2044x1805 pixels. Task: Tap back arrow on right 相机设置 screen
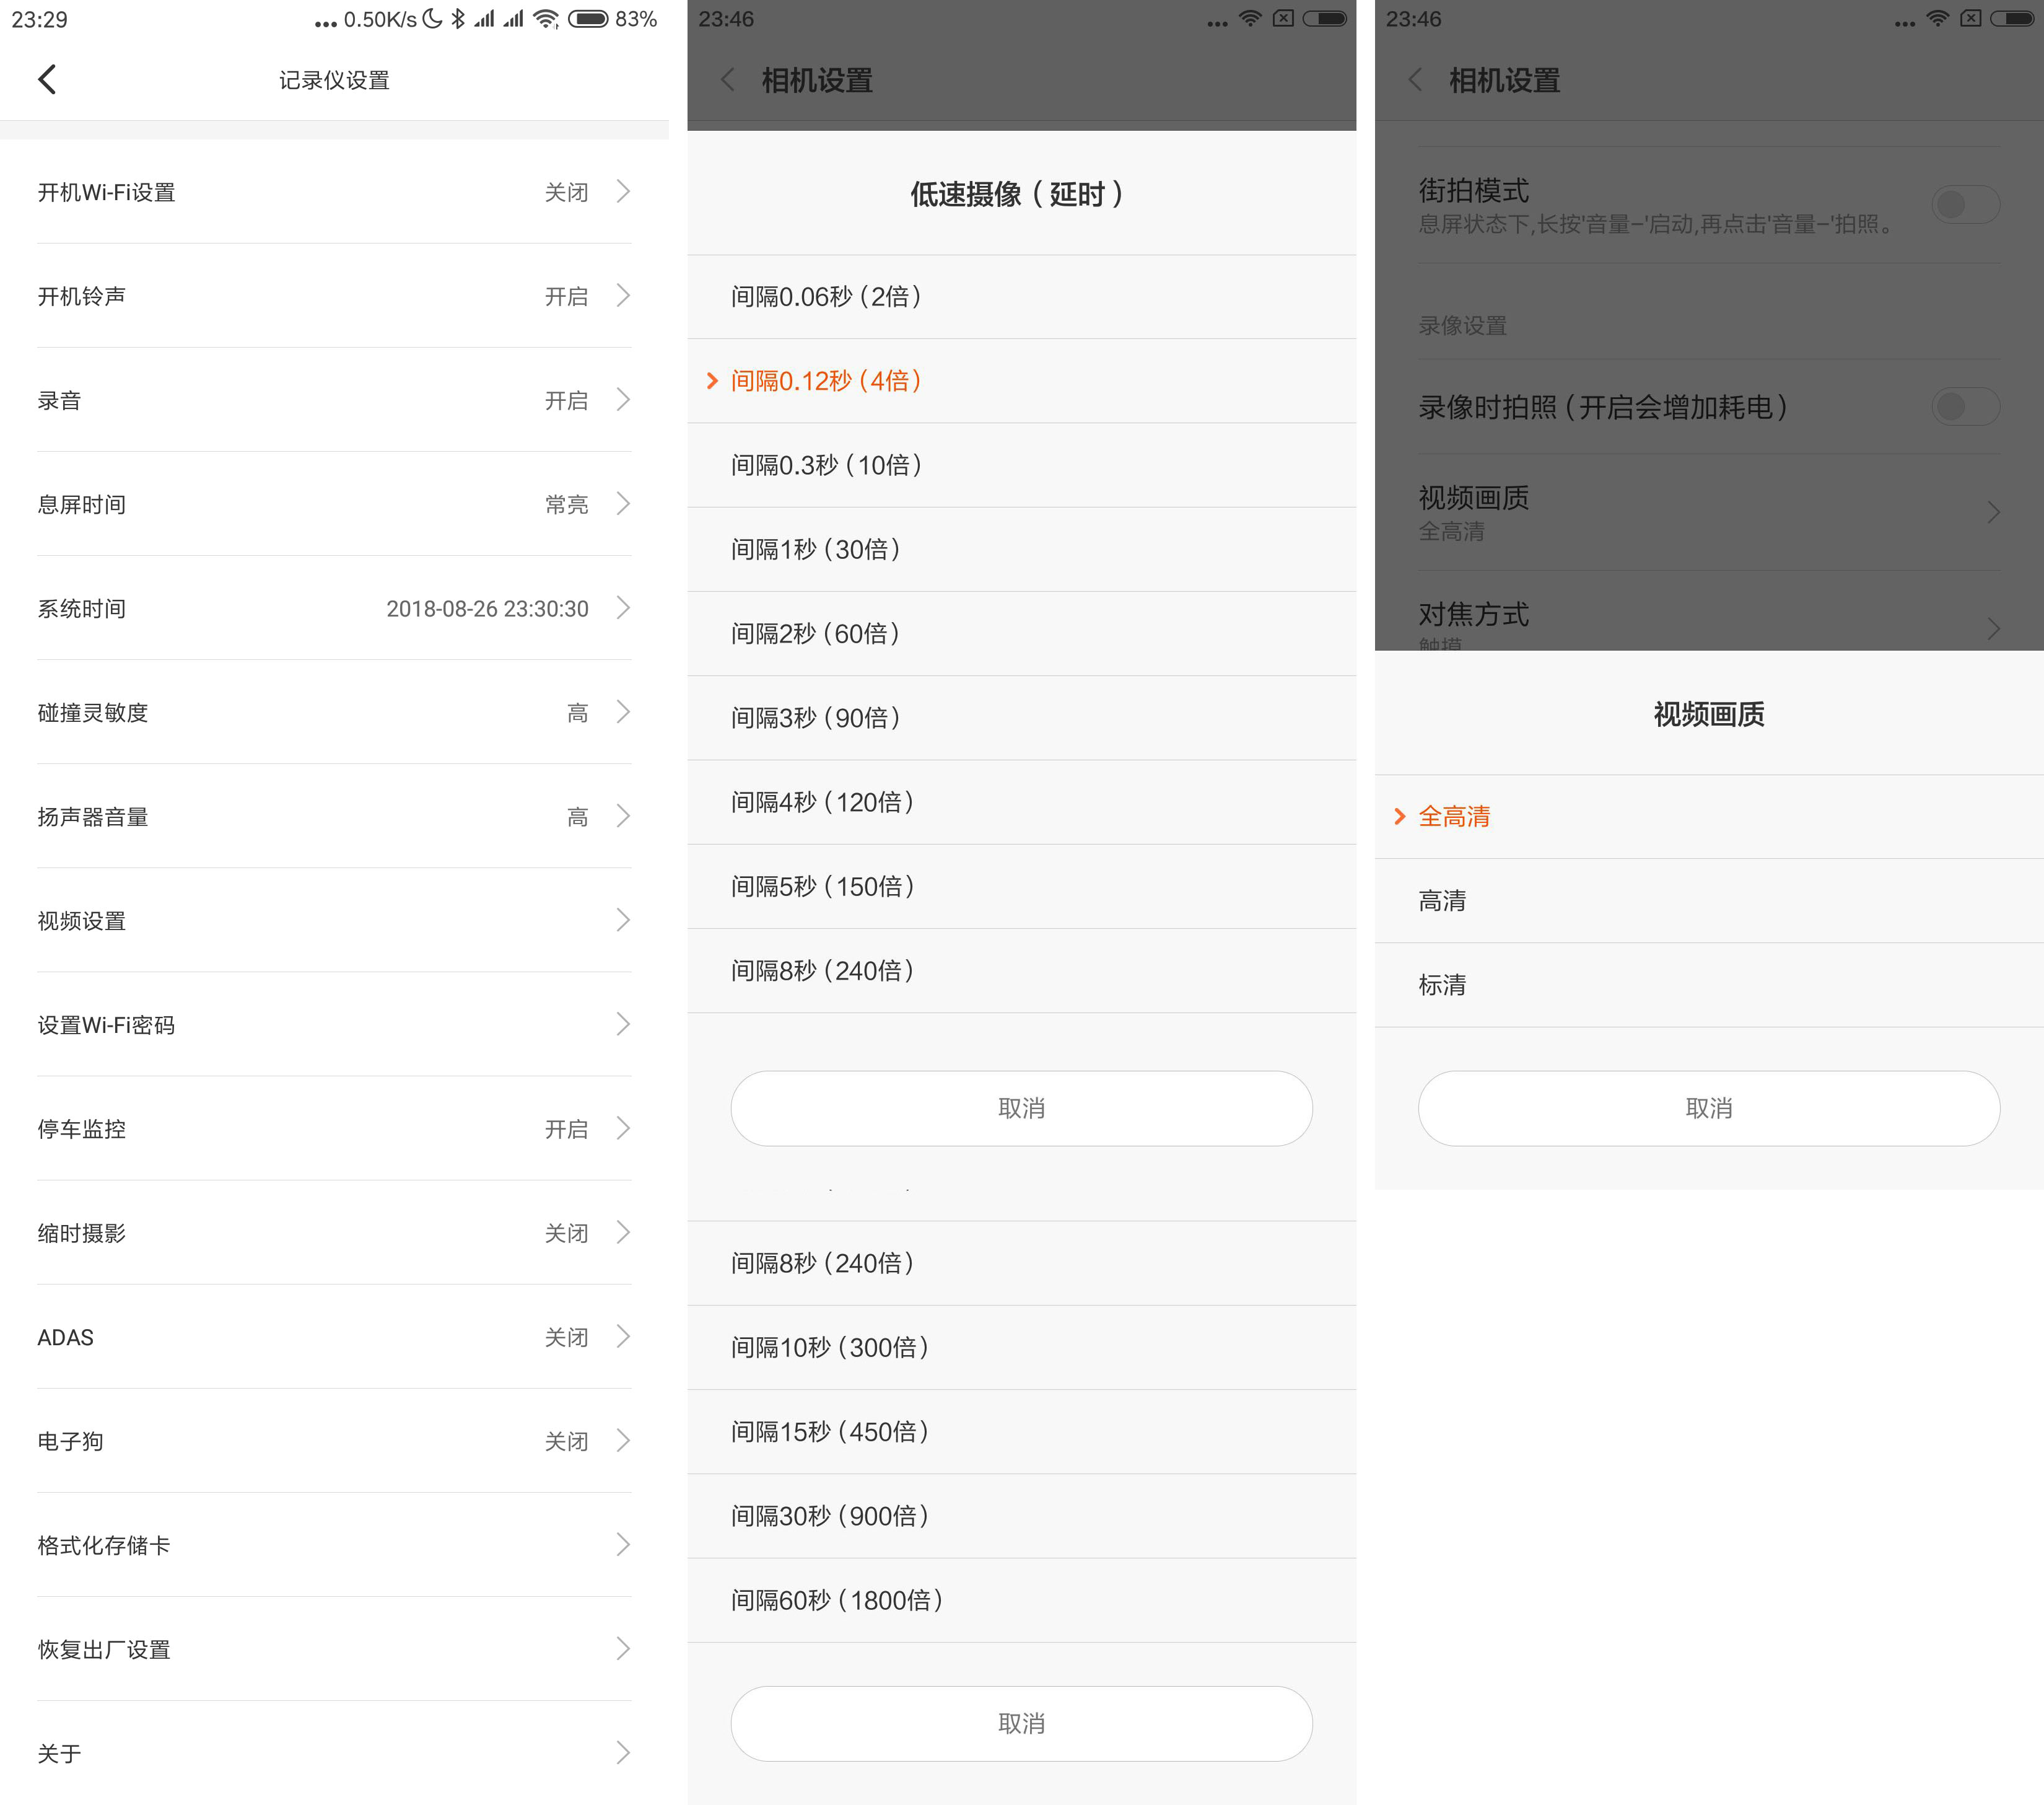click(x=1415, y=80)
